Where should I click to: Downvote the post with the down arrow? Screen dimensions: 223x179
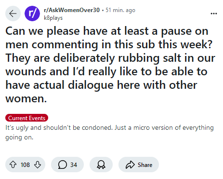coord(38,165)
